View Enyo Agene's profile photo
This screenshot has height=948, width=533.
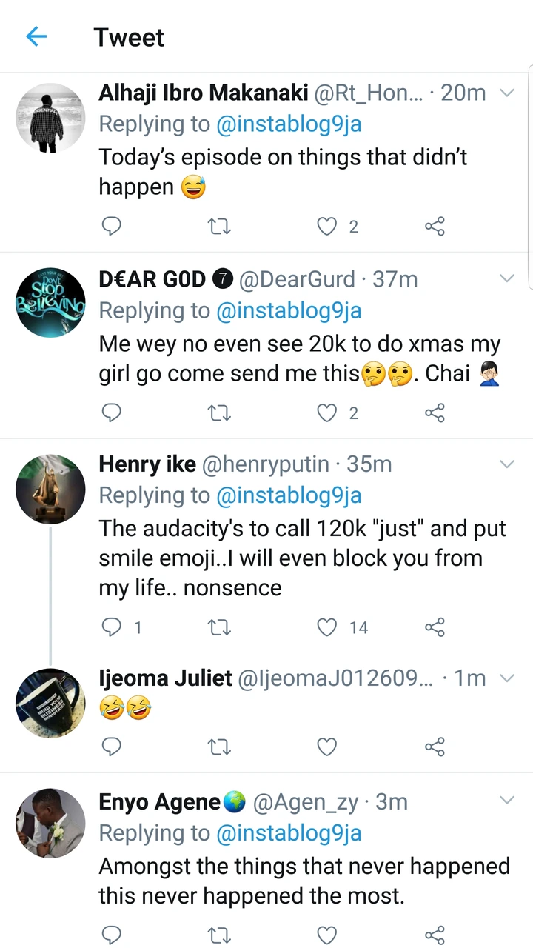[50, 823]
